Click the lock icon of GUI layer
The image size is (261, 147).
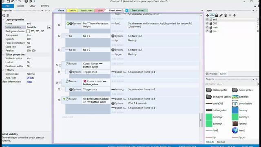click(211, 23)
